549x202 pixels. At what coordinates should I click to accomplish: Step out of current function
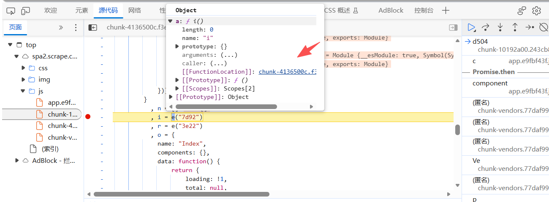click(x=515, y=27)
